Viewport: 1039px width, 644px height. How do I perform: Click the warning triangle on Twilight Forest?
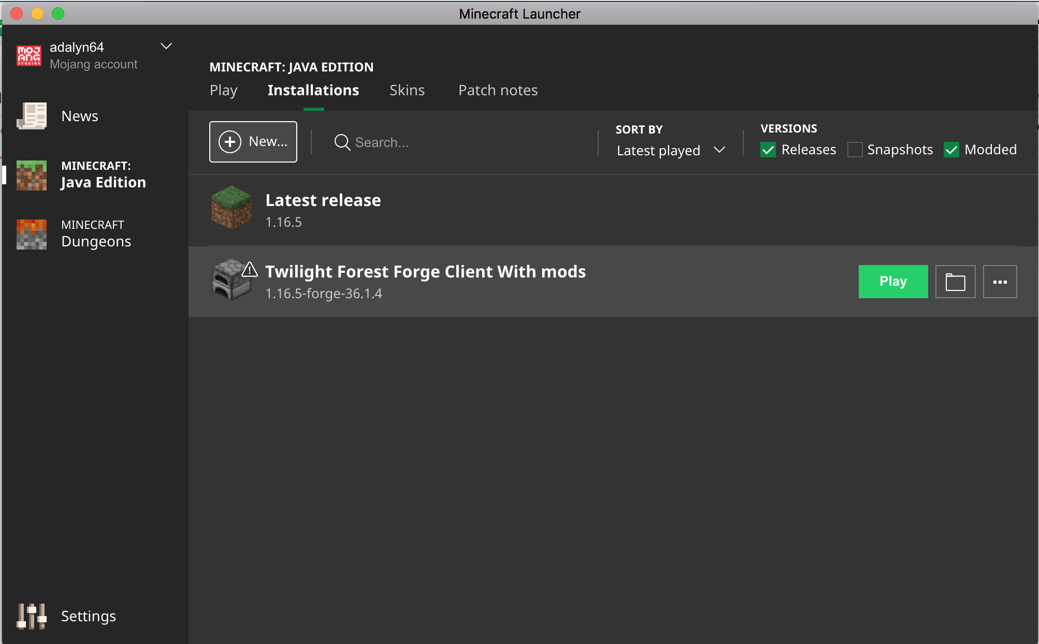click(250, 270)
